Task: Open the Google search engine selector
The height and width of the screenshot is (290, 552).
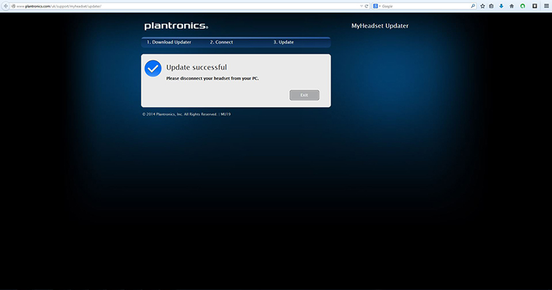Action: 376,6
